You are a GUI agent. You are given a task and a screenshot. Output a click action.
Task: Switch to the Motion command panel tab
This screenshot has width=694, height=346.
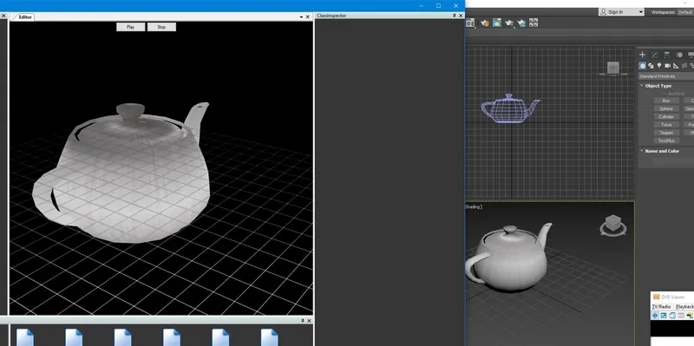coord(679,55)
